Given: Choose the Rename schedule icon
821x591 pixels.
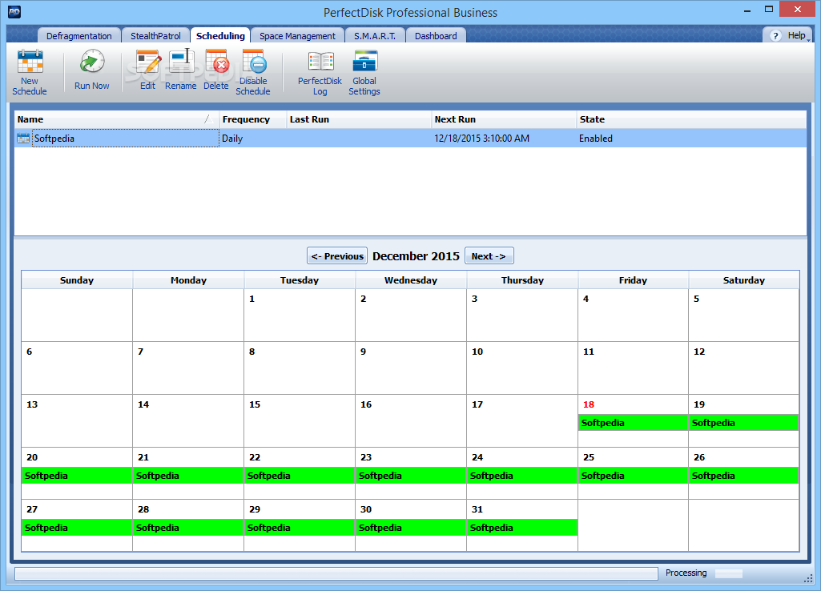Looking at the screenshot, I should point(181,70).
